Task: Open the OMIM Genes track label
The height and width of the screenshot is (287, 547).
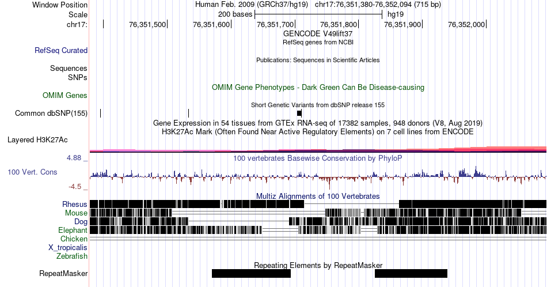Action: pyautogui.click(x=65, y=95)
